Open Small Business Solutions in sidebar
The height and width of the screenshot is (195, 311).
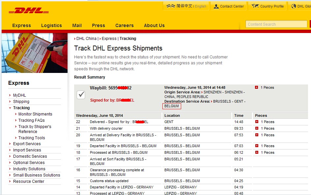[37, 175]
